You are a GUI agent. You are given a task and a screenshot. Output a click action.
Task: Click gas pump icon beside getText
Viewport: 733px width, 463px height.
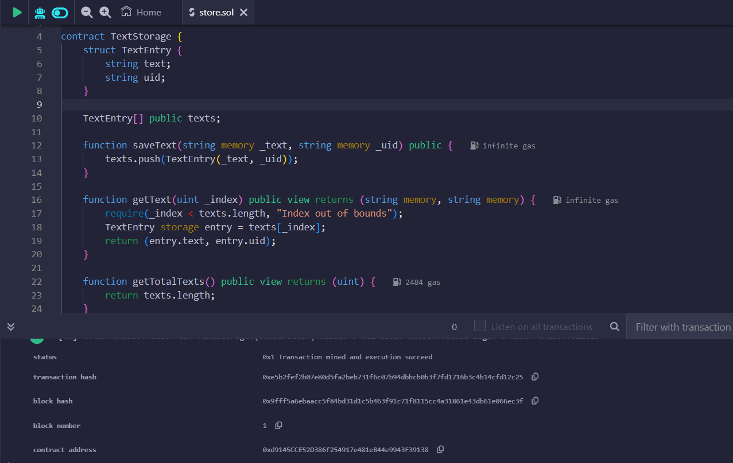coord(557,200)
